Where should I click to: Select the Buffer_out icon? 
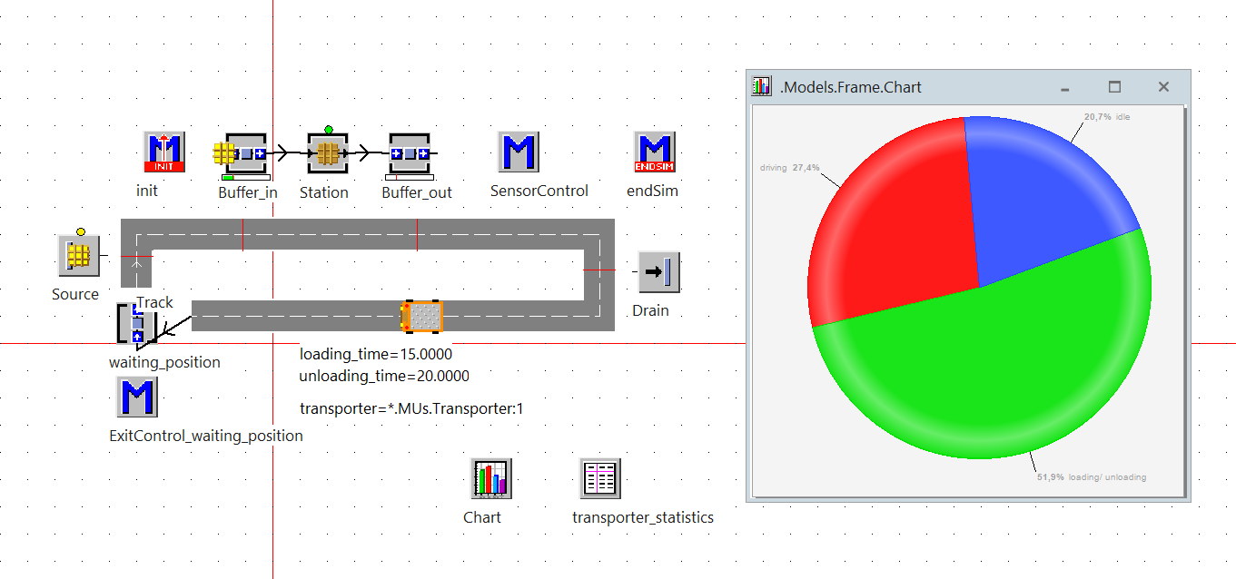click(x=410, y=152)
